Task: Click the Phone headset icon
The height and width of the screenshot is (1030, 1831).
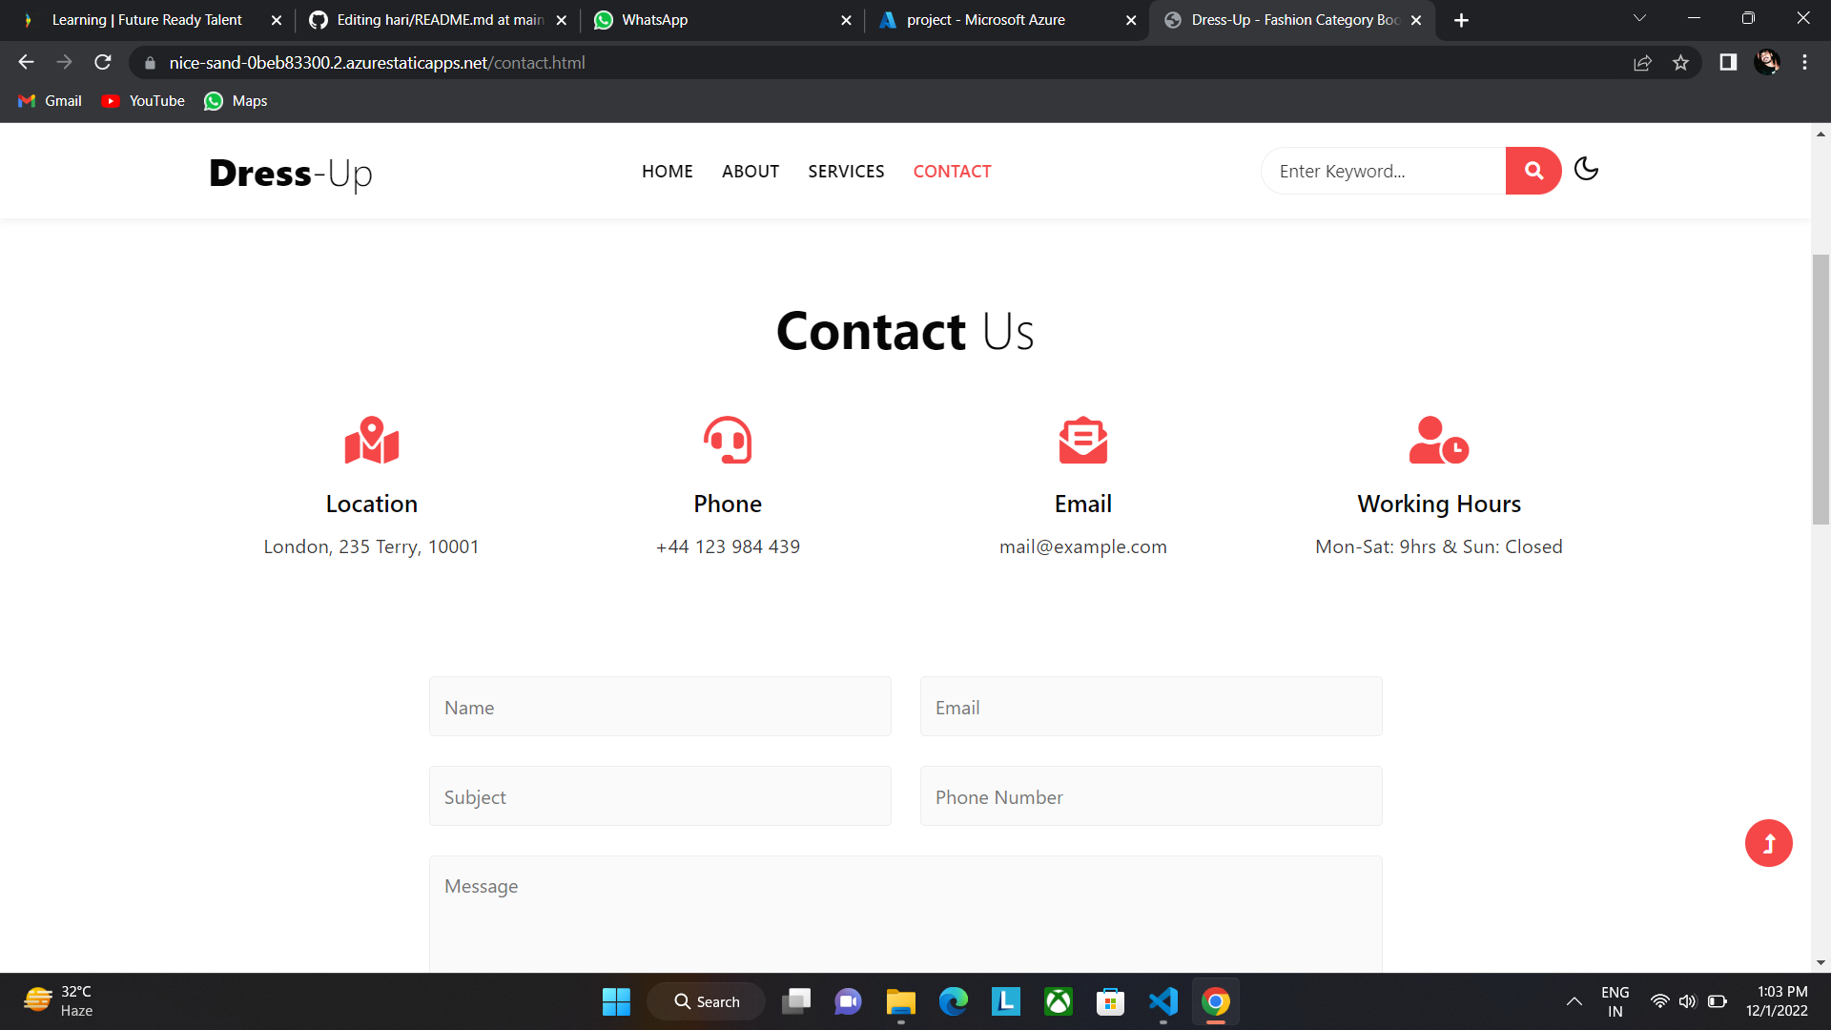Action: [x=727, y=440]
